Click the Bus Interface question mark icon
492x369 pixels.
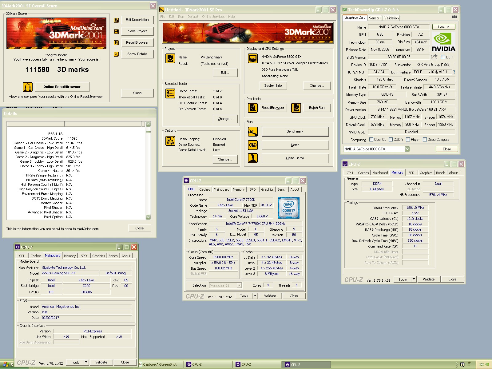454,72
